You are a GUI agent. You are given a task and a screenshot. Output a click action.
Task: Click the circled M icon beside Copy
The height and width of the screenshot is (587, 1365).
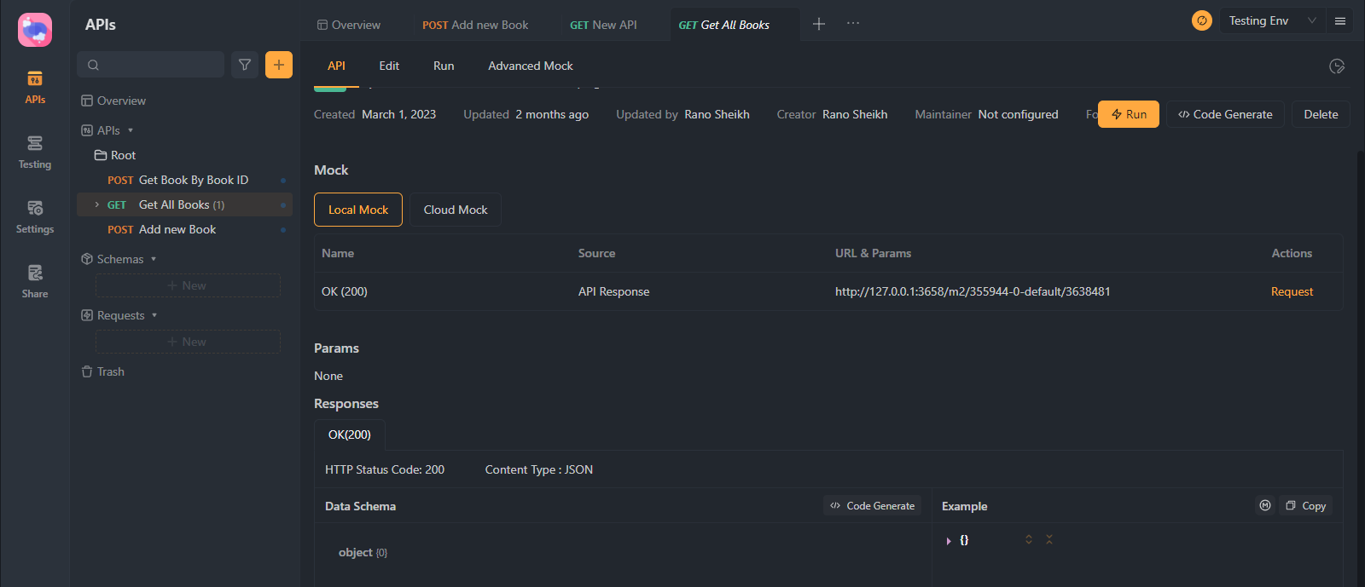tap(1265, 505)
